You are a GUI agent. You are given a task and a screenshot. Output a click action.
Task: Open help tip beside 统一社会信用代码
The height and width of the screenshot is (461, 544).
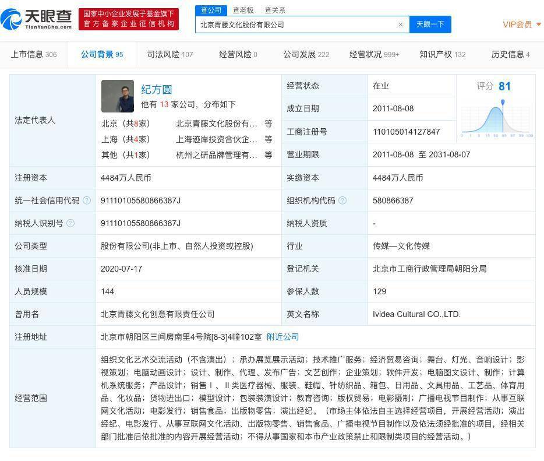pos(86,200)
